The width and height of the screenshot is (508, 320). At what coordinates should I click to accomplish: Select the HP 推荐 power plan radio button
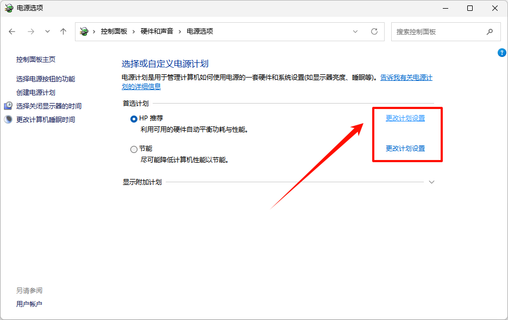133,118
